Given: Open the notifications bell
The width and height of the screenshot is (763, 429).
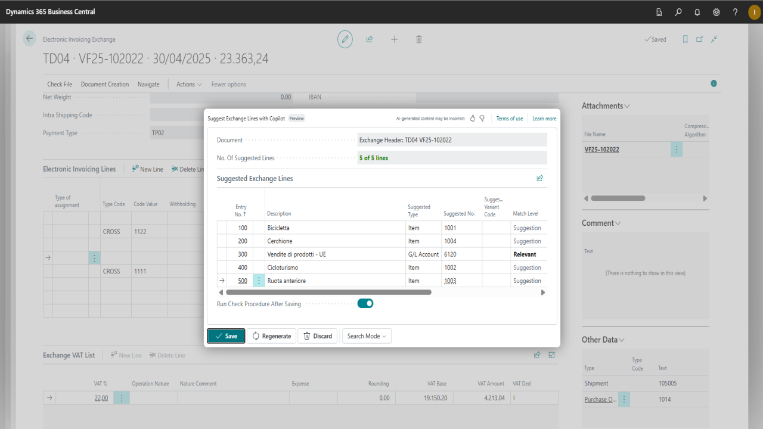Looking at the screenshot, I should coord(697,12).
